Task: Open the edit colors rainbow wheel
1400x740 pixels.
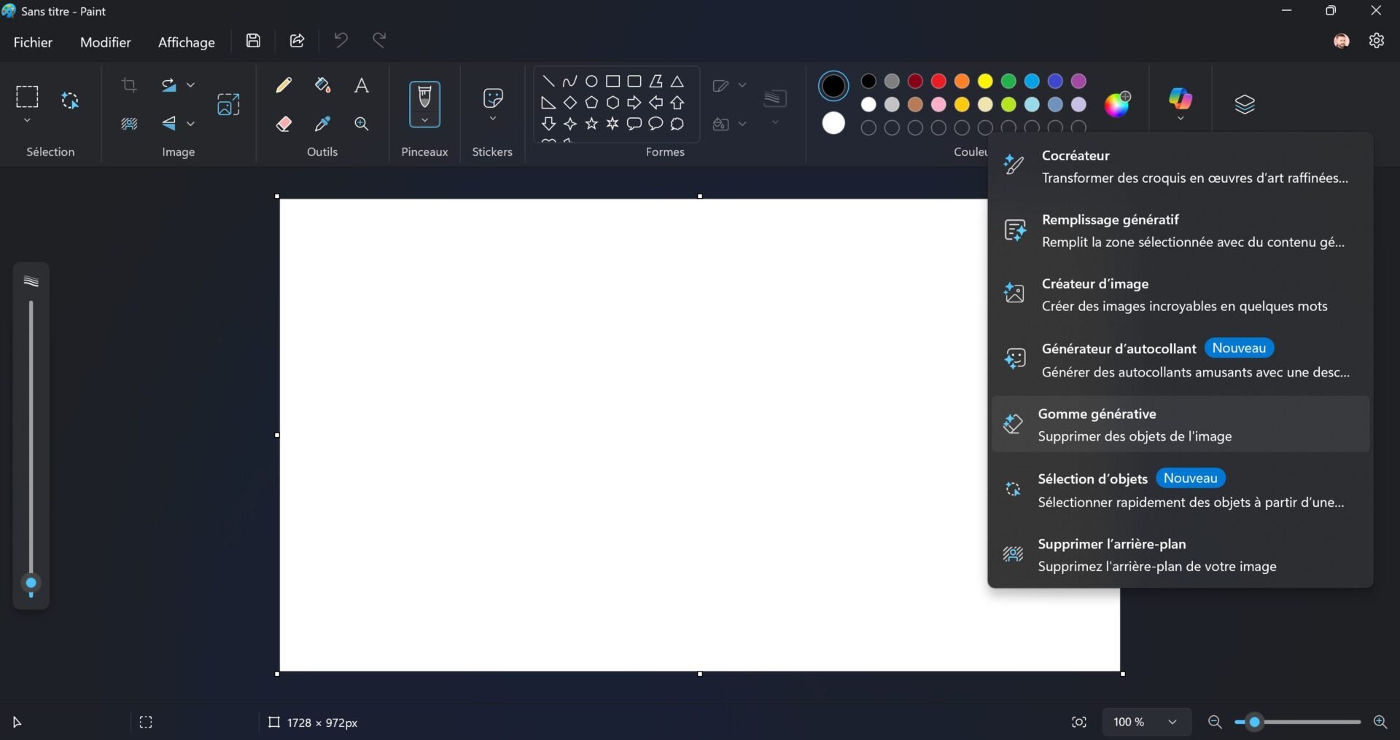Action: point(1117,104)
